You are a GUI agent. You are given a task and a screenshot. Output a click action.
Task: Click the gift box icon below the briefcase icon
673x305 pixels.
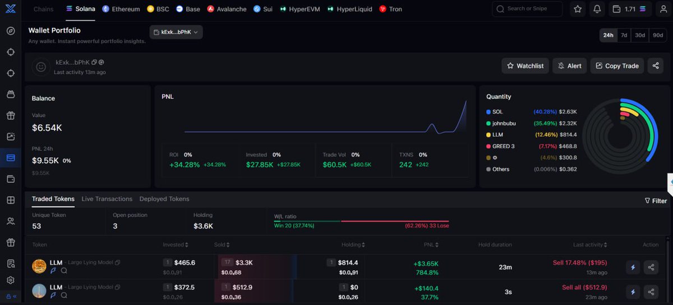tap(11, 116)
